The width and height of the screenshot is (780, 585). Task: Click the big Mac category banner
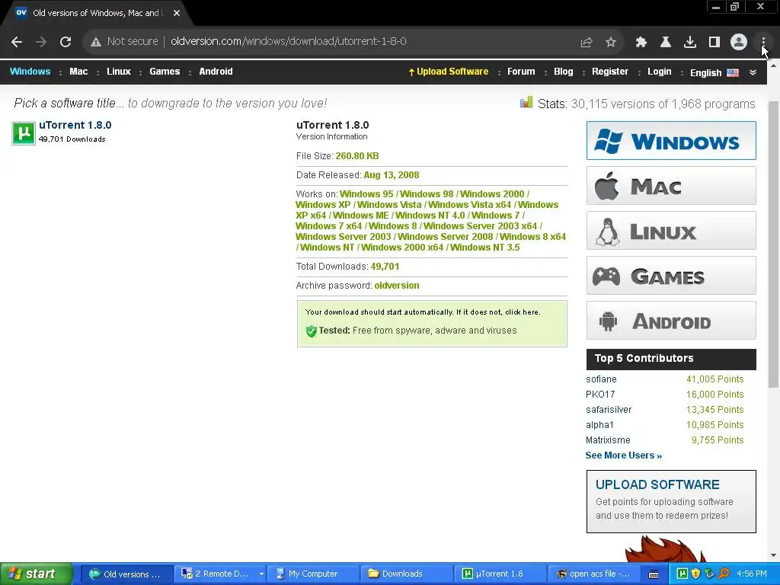(x=671, y=186)
